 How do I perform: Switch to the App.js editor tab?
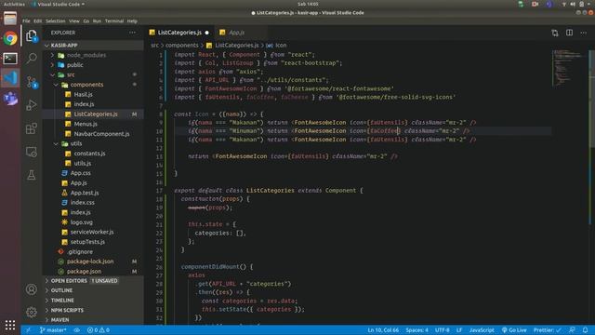[237, 33]
